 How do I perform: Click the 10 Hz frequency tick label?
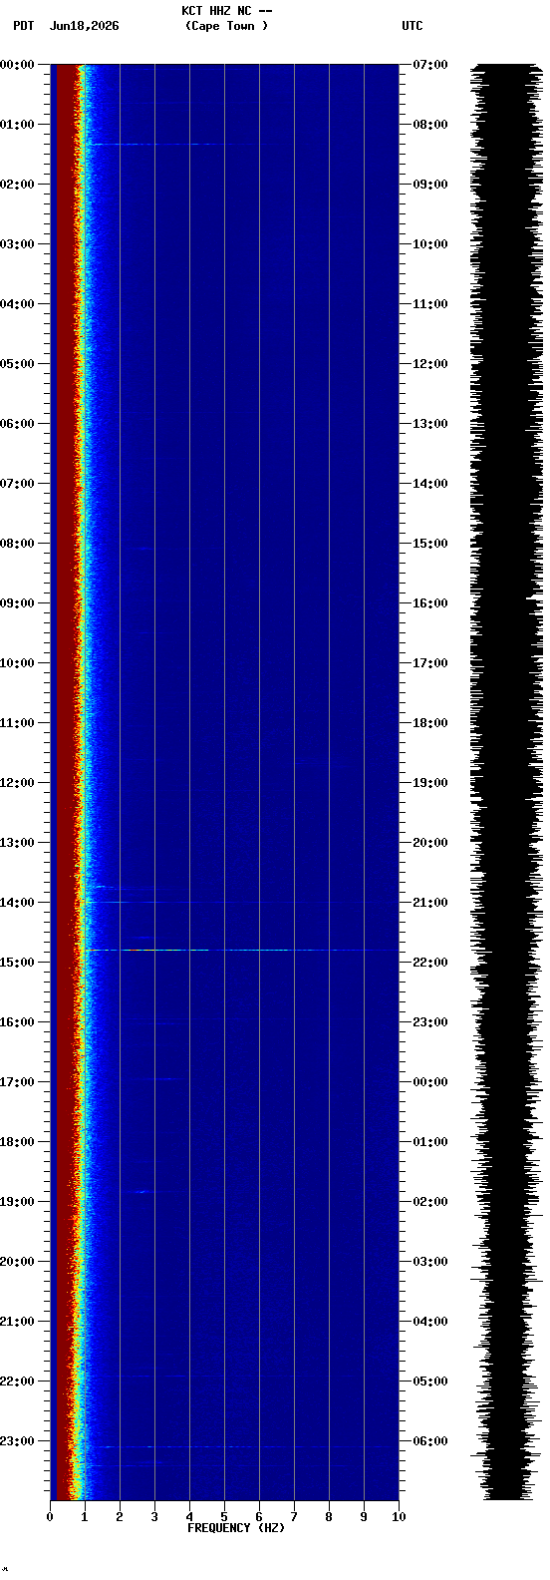399,1517
